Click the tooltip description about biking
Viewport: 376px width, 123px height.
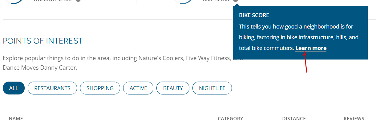coord(299,37)
